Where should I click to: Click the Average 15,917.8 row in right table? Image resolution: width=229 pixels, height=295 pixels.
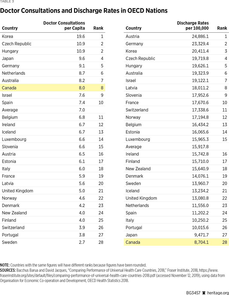(x=176, y=147)
